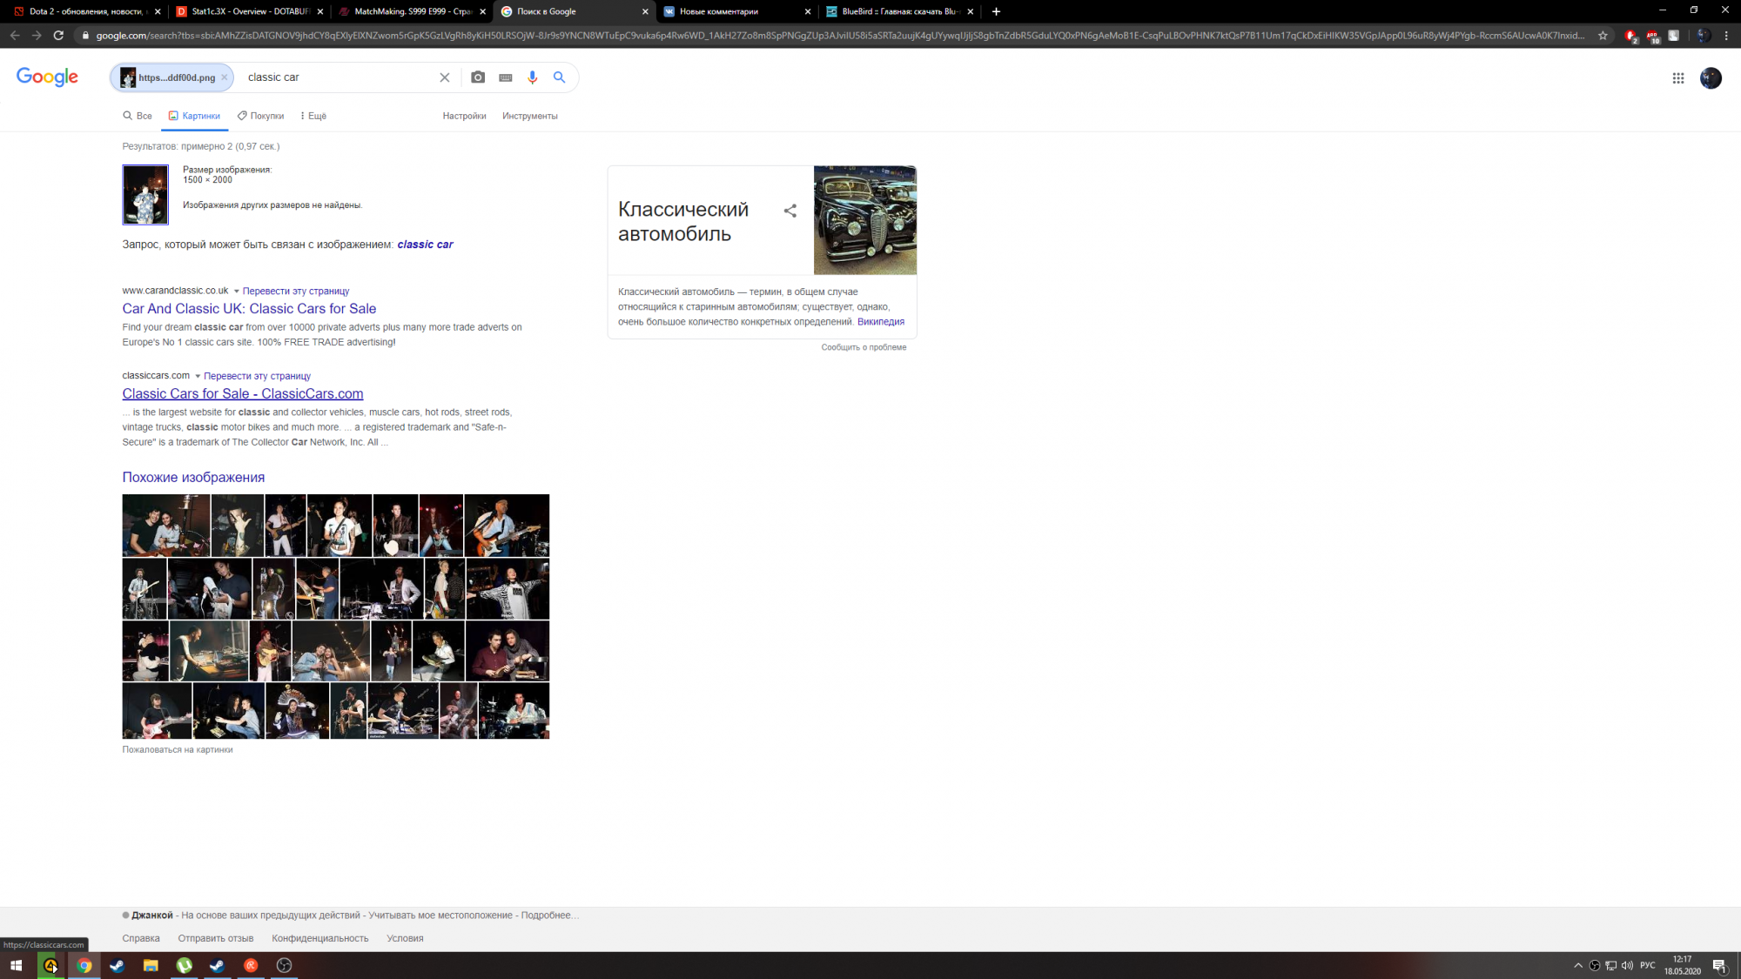Activate voice search microphone icon
Image resolution: width=1741 pixels, height=979 pixels.
click(532, 77)
